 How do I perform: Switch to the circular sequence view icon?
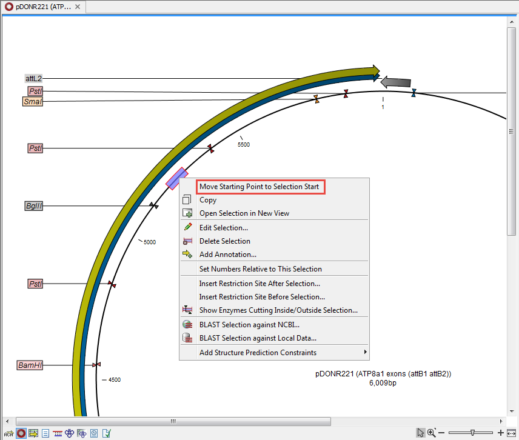click(x=21, y=433)
